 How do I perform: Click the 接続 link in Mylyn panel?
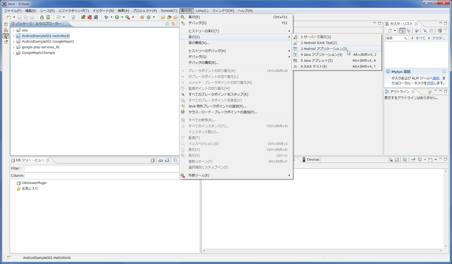coord(436,78)
